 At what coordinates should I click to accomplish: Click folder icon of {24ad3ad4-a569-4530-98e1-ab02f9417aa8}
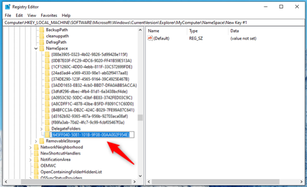point(47,73)
